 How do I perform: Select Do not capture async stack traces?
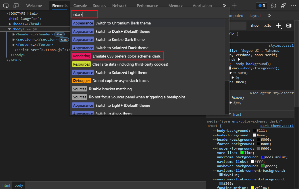click(x=148, y=81)
